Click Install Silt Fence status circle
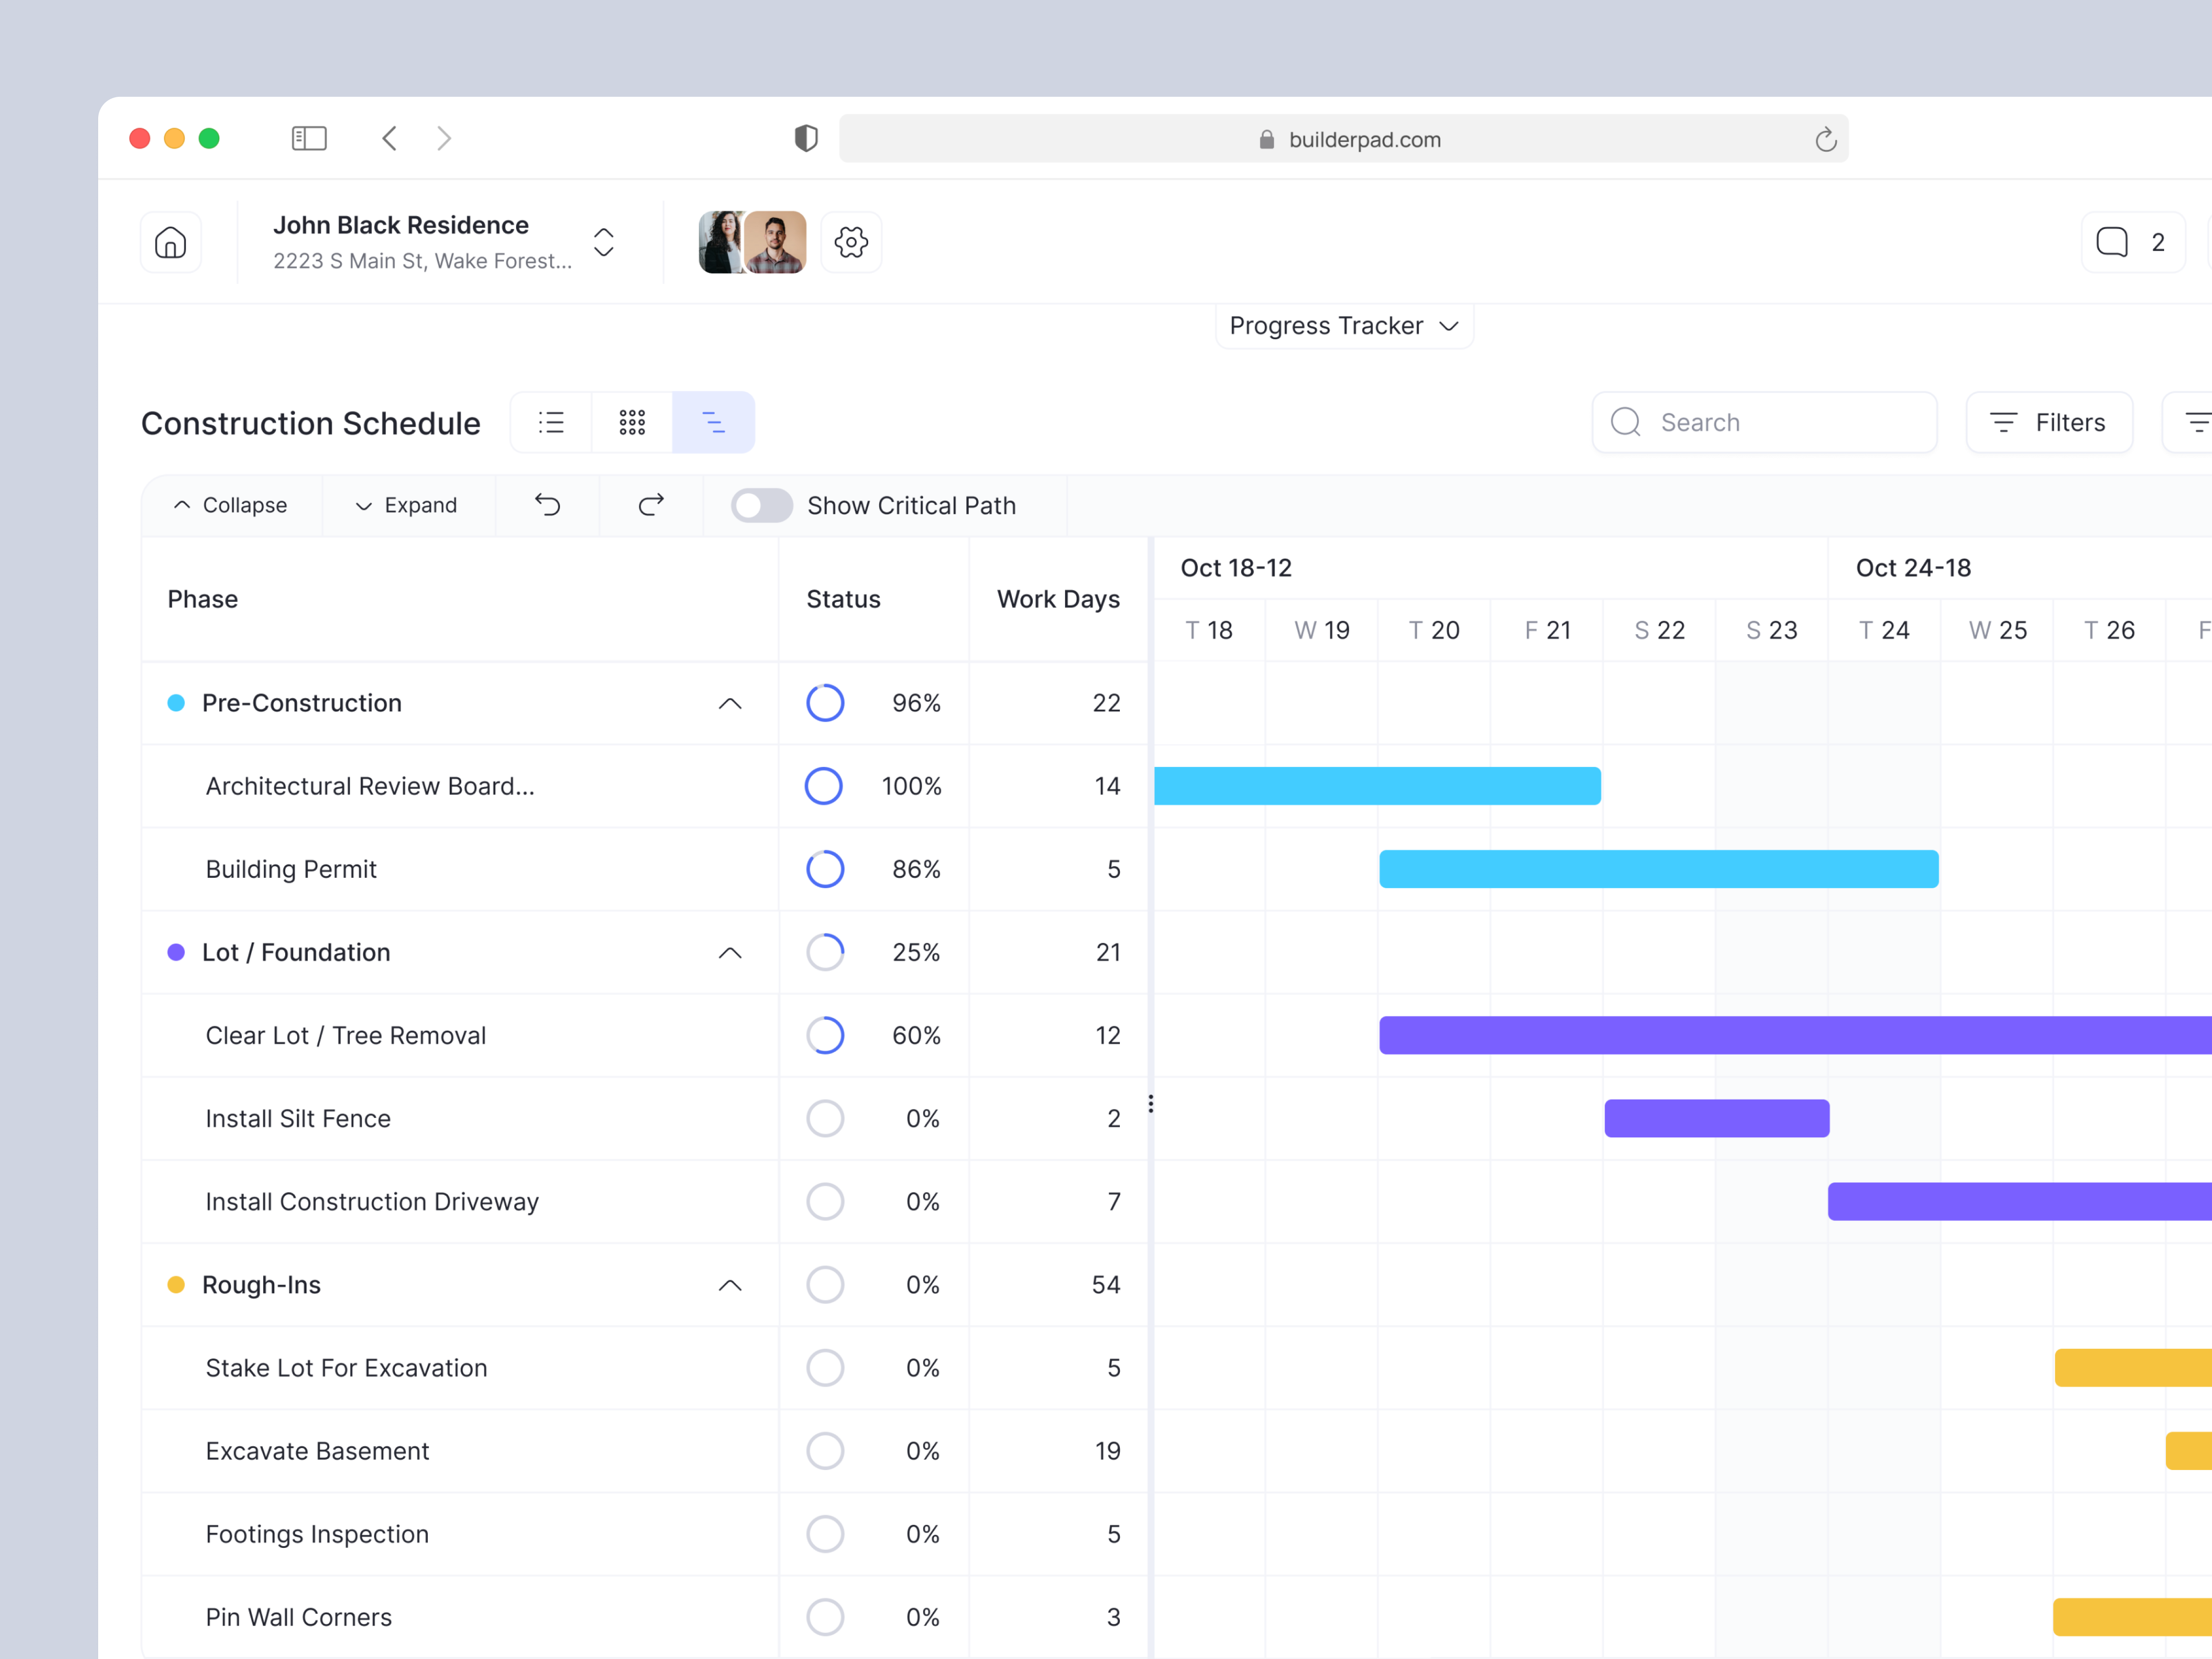Viewport: 2212px width, 1659px height. 825,1118
